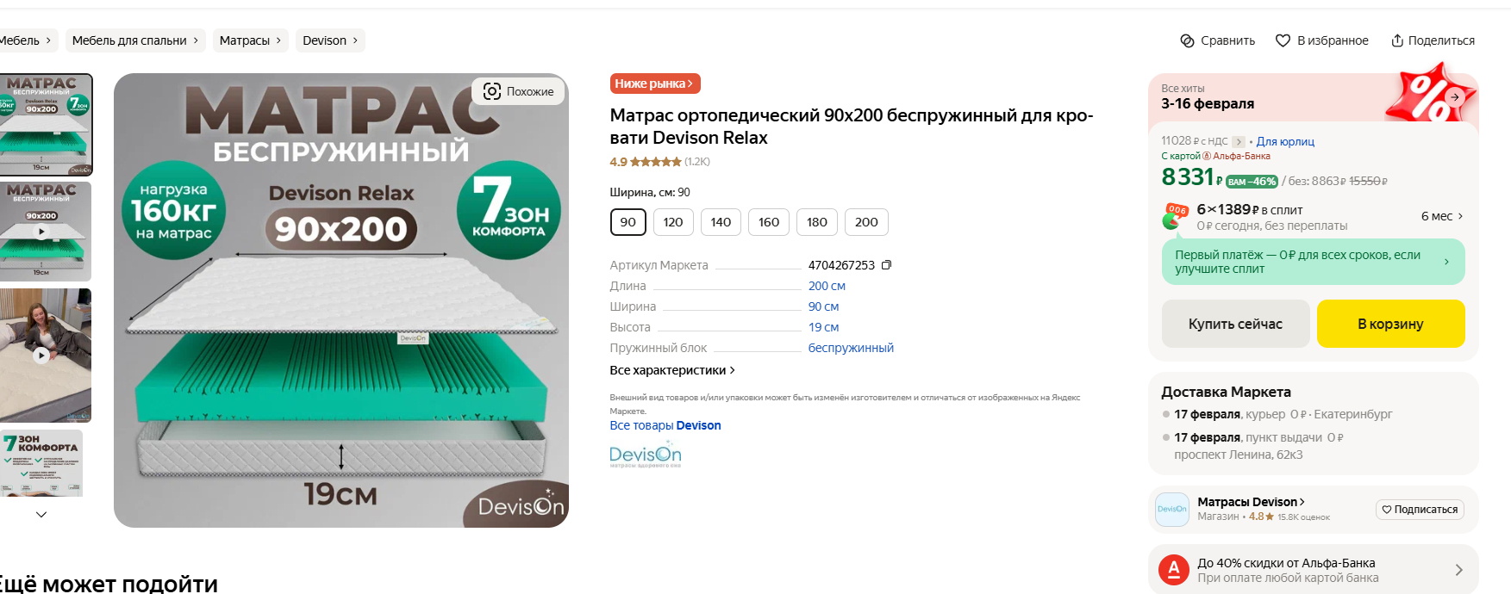
Task: Open the Матрасы breadcrumb
Action: pos(250,40)
